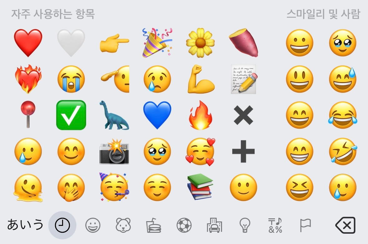368x244 pixels.
Task: Tap the white heart emoji
Action: (x=71, y=43)
